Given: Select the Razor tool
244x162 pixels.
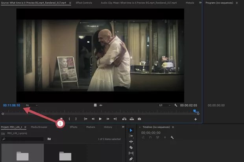Looking at the screenshot, I should click(x=131, y=147).
